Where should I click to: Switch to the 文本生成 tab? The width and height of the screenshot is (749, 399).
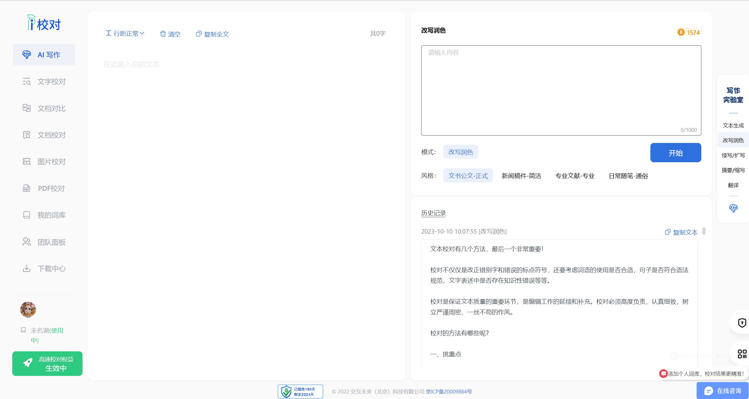pos(733,125)
